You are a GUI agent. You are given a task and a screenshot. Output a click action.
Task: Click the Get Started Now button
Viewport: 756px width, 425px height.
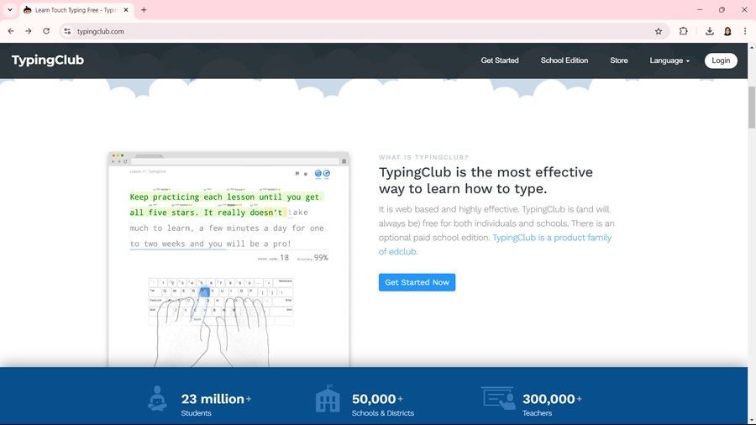tap(417, 282)
